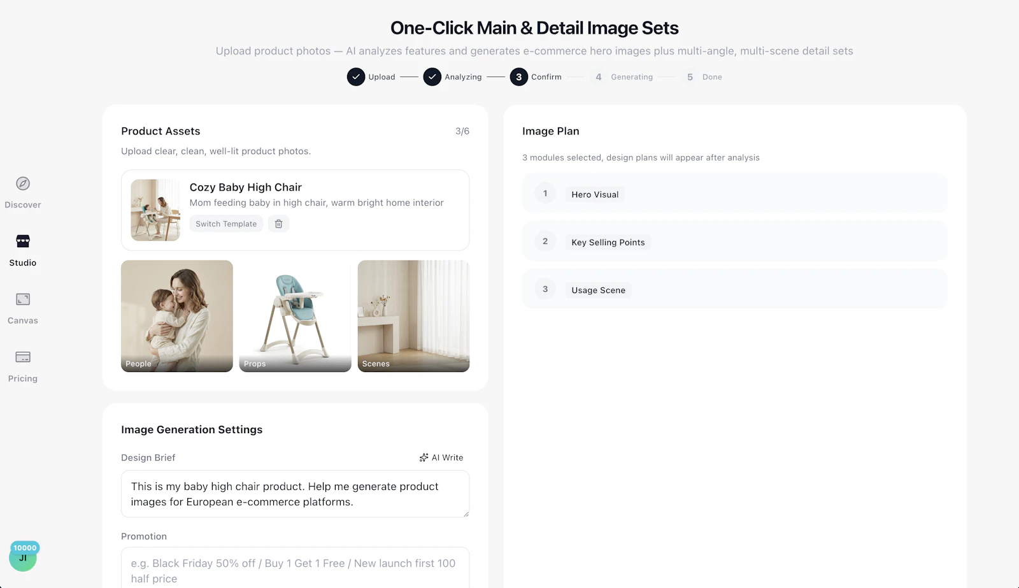Click the Cozy Baby High Chair template image
The width and height of the screenshot is (1019, 588).
[x=155, y=210]
